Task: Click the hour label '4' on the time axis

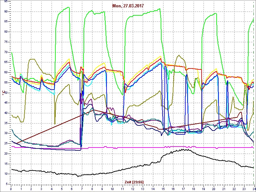Action: coord(52,188)
